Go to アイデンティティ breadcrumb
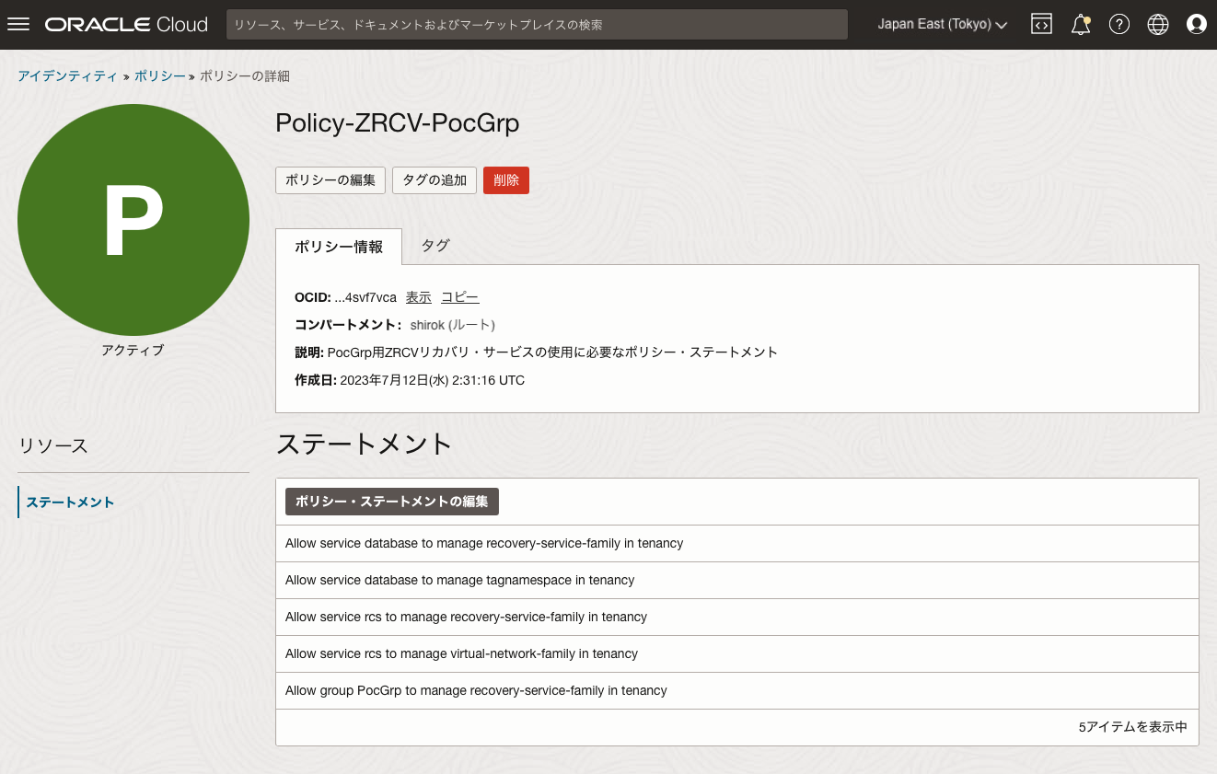1217x774 pixels. click(67, 76)
